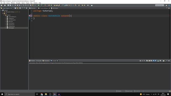Viewport: 171px width, 96px height.
Task: Toggle Show Console on standard output change
Action: [x=153, y=61]
